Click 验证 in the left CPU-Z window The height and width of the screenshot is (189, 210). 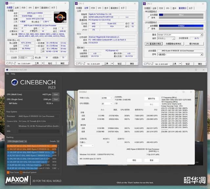click(50, 63)
